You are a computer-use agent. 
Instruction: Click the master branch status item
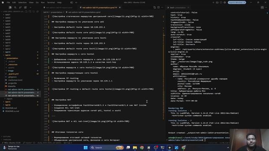(27, 143)
